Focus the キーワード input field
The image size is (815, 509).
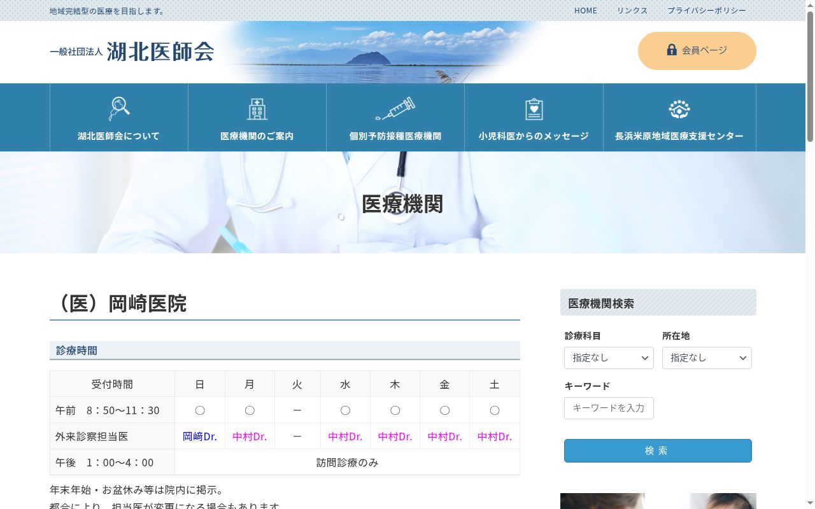609,408
